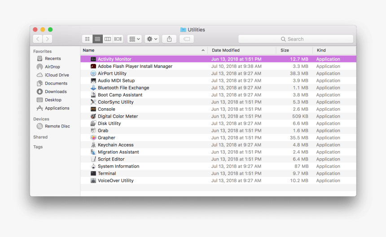Viewport: 386px width, 237px height.
Task: Click the Grapher app icon
Action: [93, 138]
